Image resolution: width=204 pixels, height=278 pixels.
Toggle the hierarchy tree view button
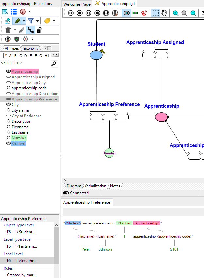pyautogui.click(x=30, y=30)
